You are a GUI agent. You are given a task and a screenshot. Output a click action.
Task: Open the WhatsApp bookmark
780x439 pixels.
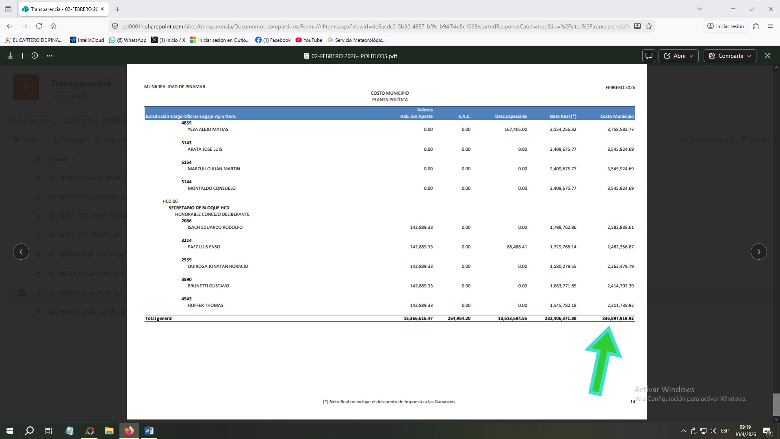128,40
